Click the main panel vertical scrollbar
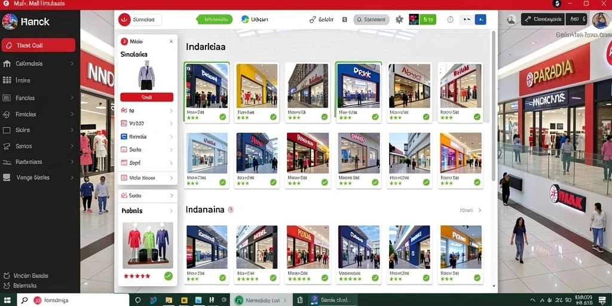Screen dimensions: 612x306 click(x=493, y=105)
